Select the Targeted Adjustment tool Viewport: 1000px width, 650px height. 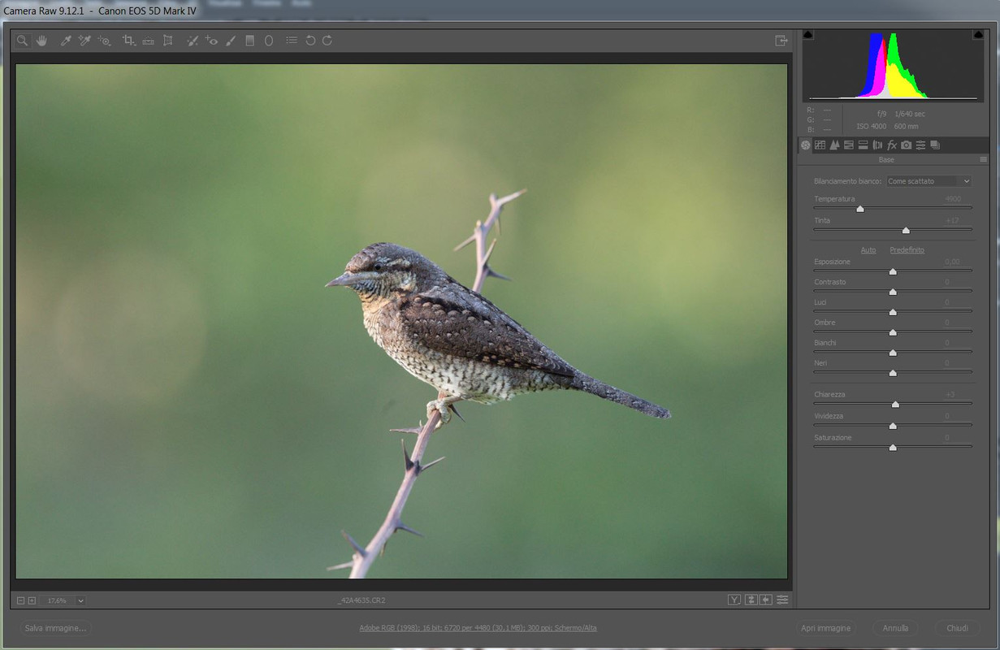[x=104, y=41]
